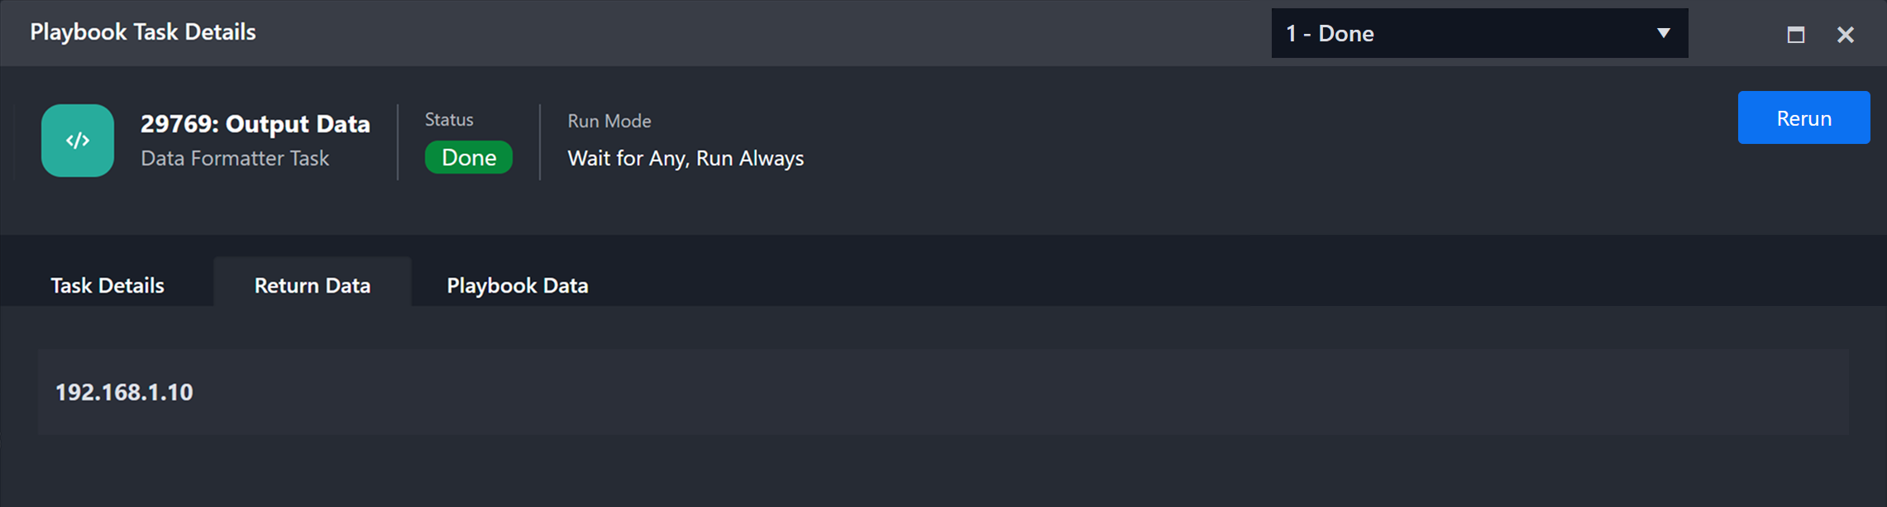This screenshot has width=1887, height=507.
Task: Click the Data Formatter Task subtitle
Action: [x=235, y=158]
